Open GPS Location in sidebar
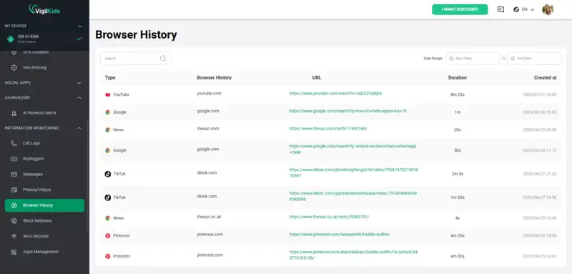Screen dimensions: 572x274 pos(36,52)
